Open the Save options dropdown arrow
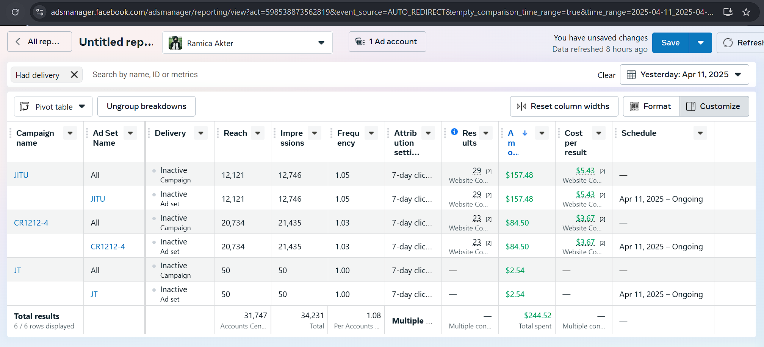This screenshot has height=347, width=764. (700, 43)
